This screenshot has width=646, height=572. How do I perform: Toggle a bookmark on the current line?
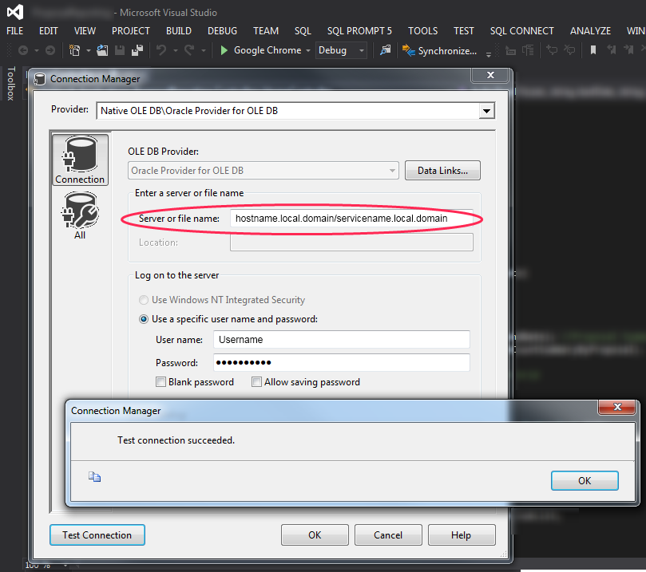[592, 49]
